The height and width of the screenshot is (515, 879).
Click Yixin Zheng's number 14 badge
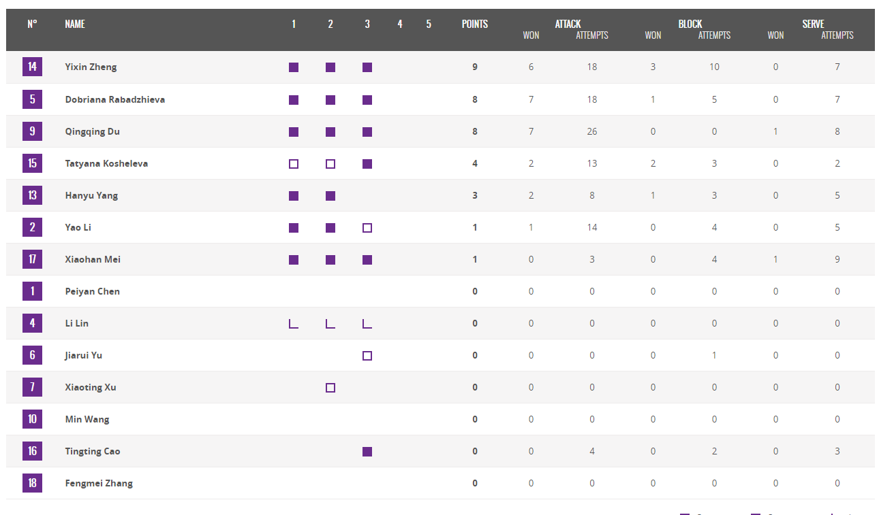(x=32, y=67)
